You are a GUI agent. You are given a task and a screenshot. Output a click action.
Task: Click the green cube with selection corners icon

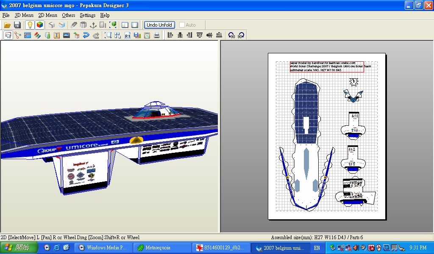pyautogui.click(x=113, y=25)
